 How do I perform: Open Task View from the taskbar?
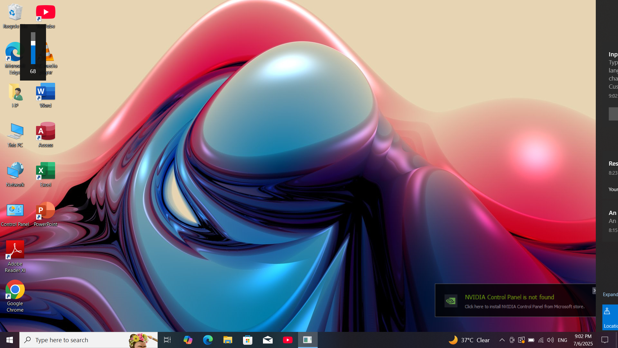[x=167, y=340]
